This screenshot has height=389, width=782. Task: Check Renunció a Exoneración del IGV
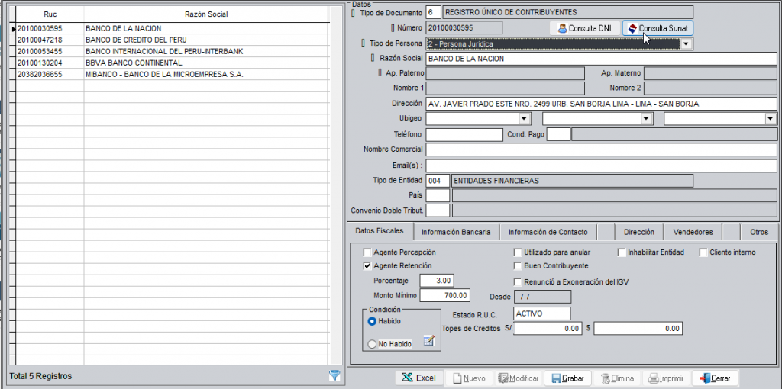coord(519,281)
